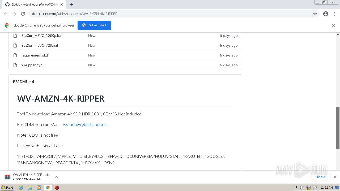Click the padlock site info icon

33,14
